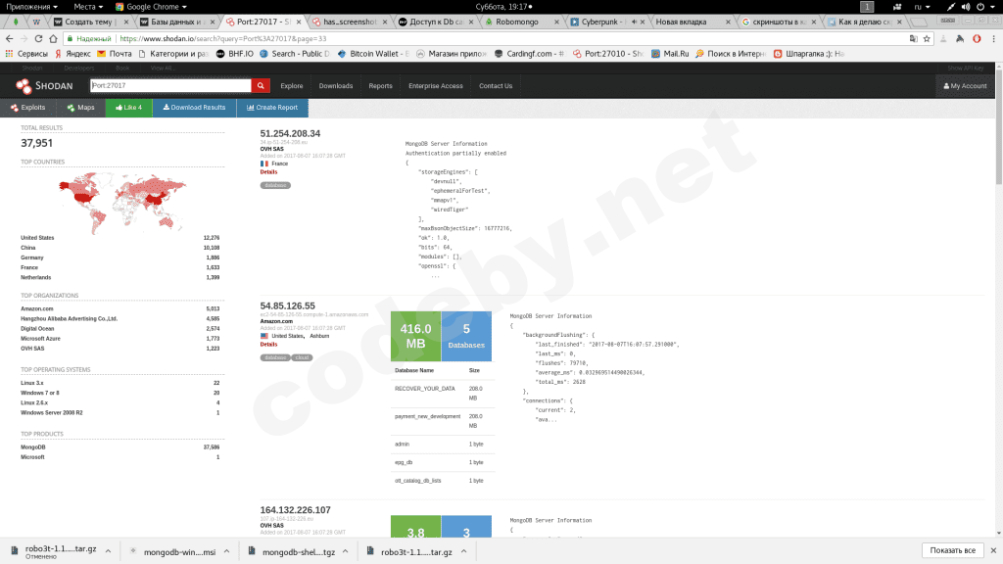This screenshot has height=564, width=1003.
Task: Click the blue 5 Databases tile
Action: click(466, 337)
